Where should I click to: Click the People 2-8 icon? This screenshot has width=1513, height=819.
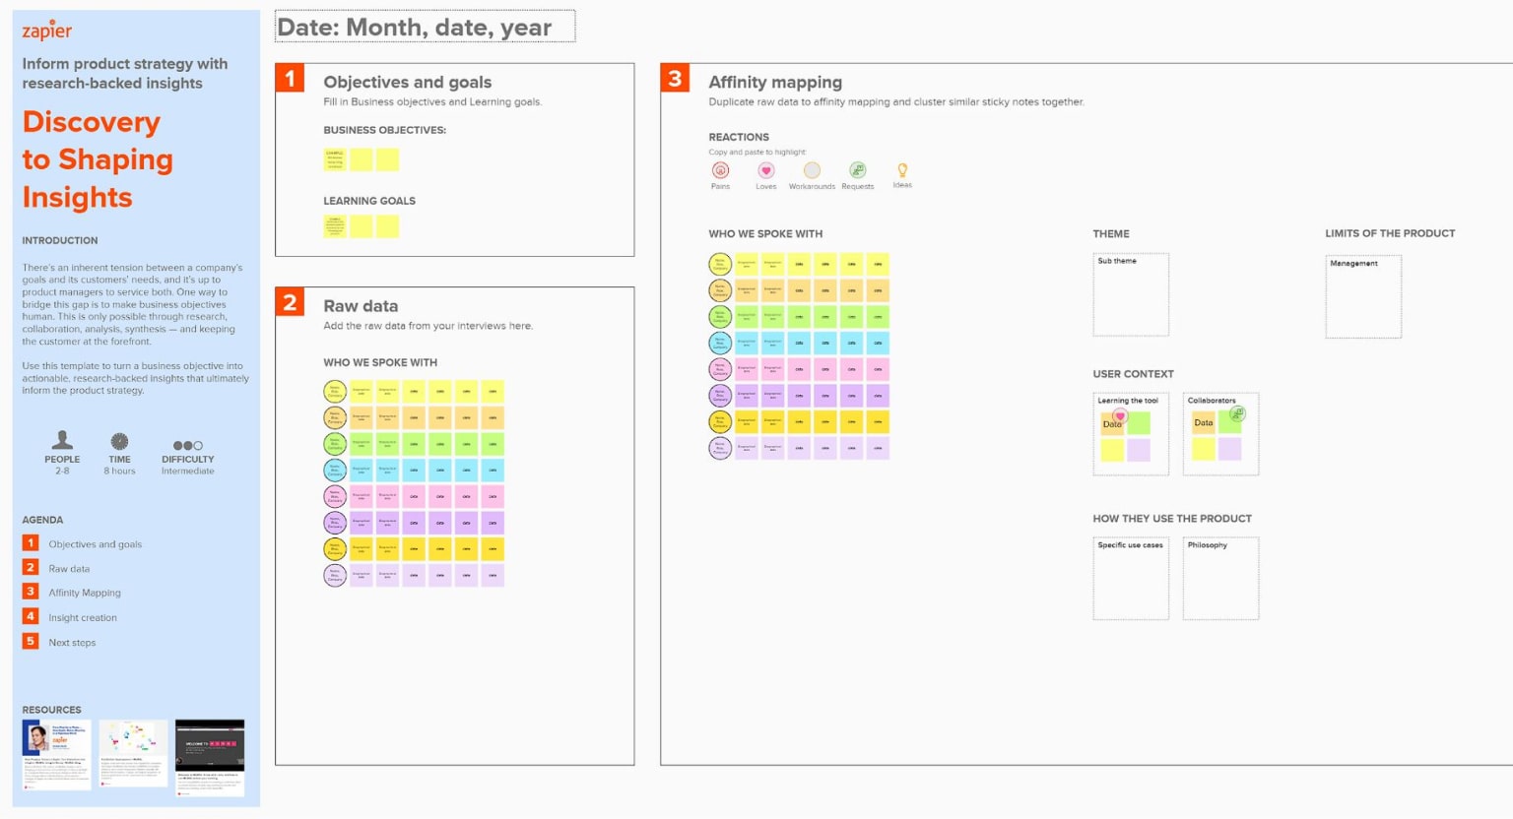point(62,445)
